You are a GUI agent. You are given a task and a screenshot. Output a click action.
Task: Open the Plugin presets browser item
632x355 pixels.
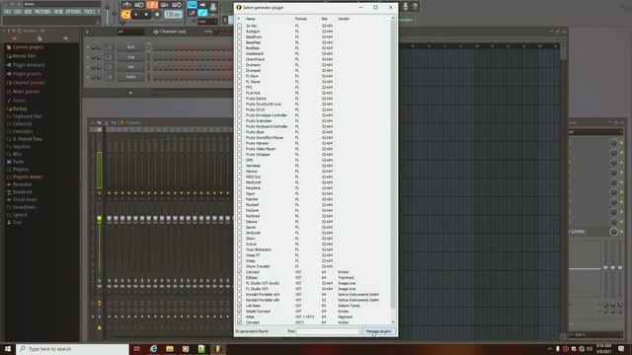(x=24, y=74)
